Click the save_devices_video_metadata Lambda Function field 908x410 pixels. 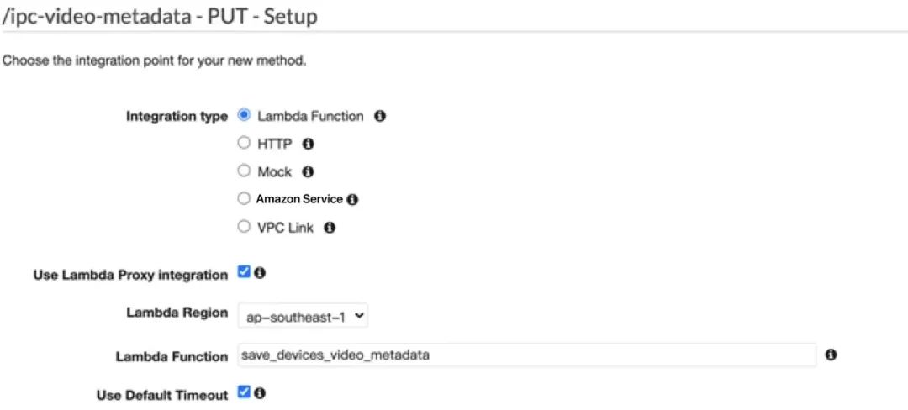coord(527,355)
